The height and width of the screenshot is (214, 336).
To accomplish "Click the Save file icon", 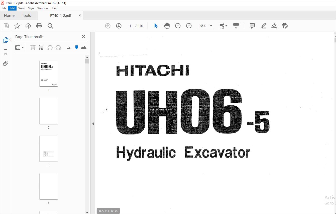I will click(6, 26).
